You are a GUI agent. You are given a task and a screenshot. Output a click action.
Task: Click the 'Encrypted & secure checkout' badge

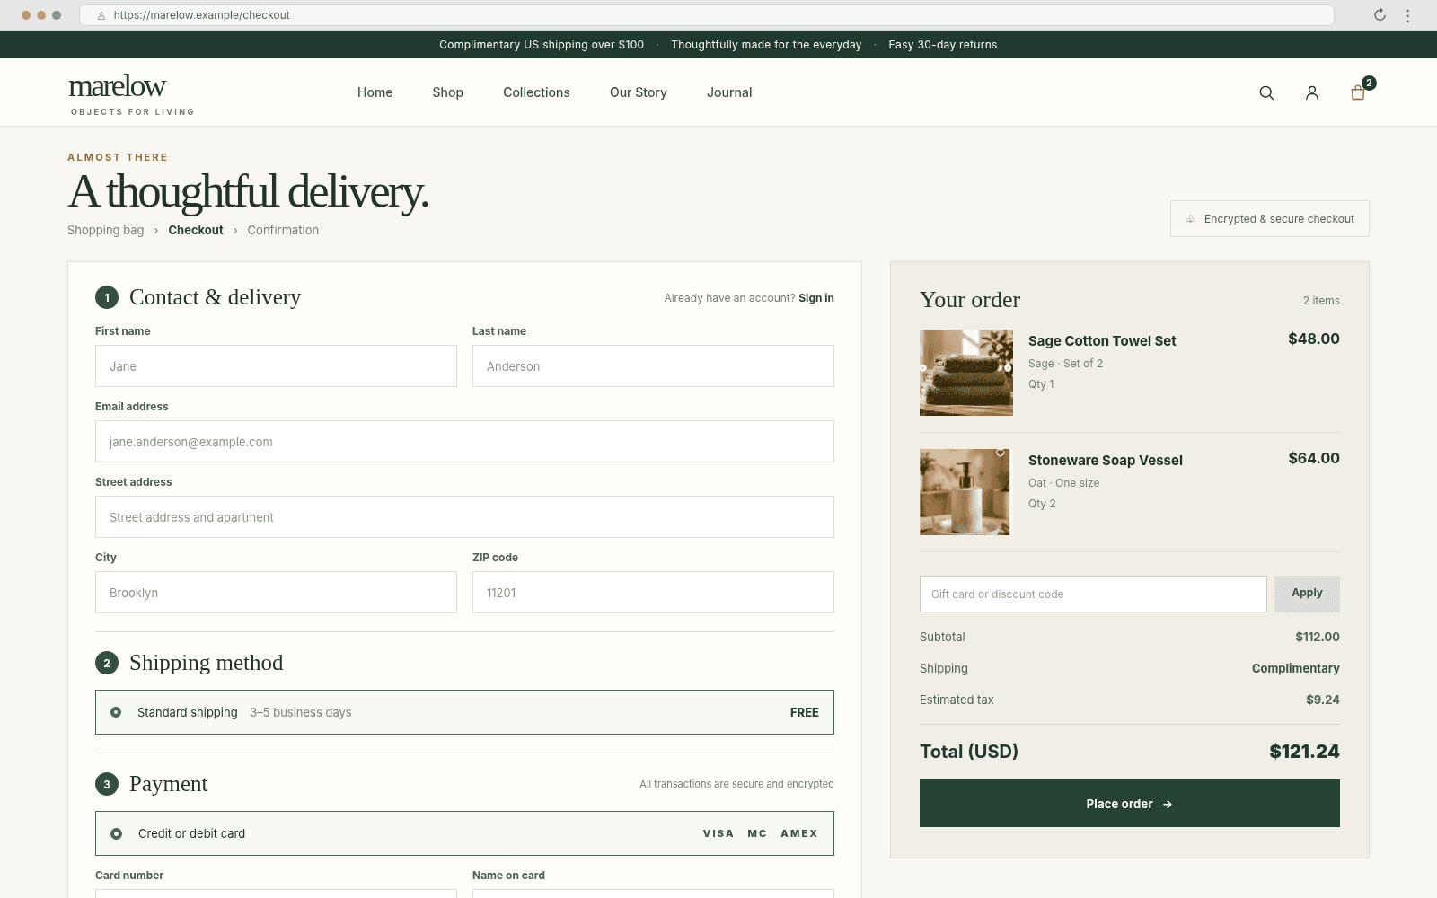[x=1270, y=219]
